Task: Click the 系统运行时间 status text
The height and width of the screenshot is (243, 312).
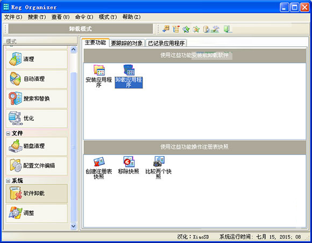Action: point(260,237)
